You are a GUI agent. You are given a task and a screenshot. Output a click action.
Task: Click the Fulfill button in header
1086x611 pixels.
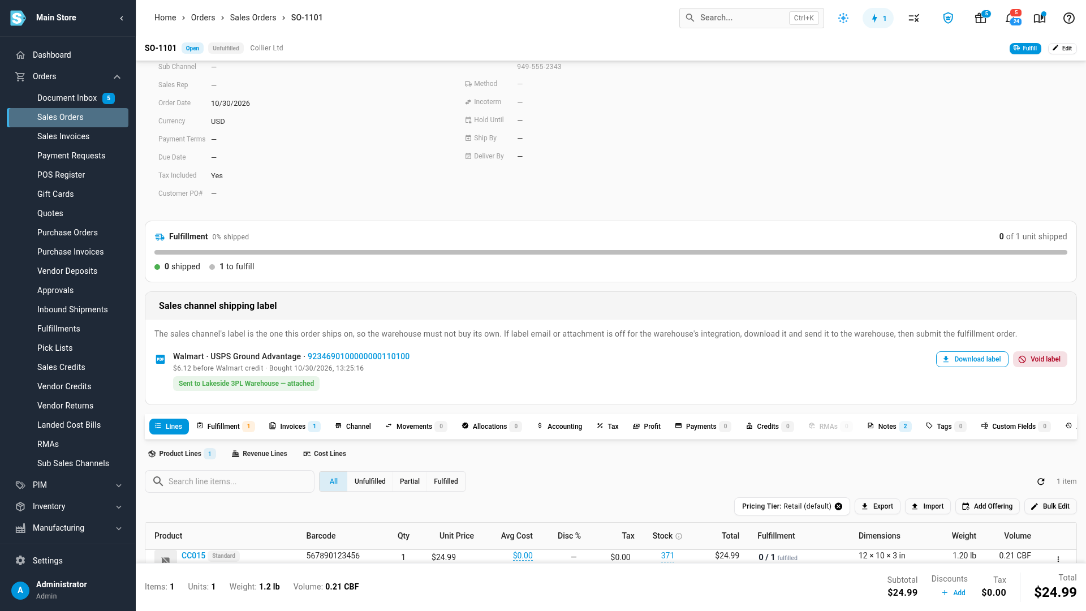coord(1025,48)
